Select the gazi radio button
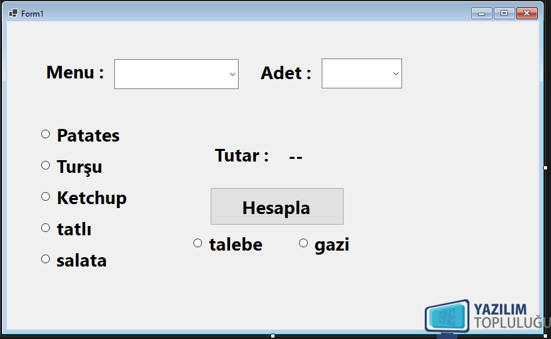 click(x=303, y=243)
